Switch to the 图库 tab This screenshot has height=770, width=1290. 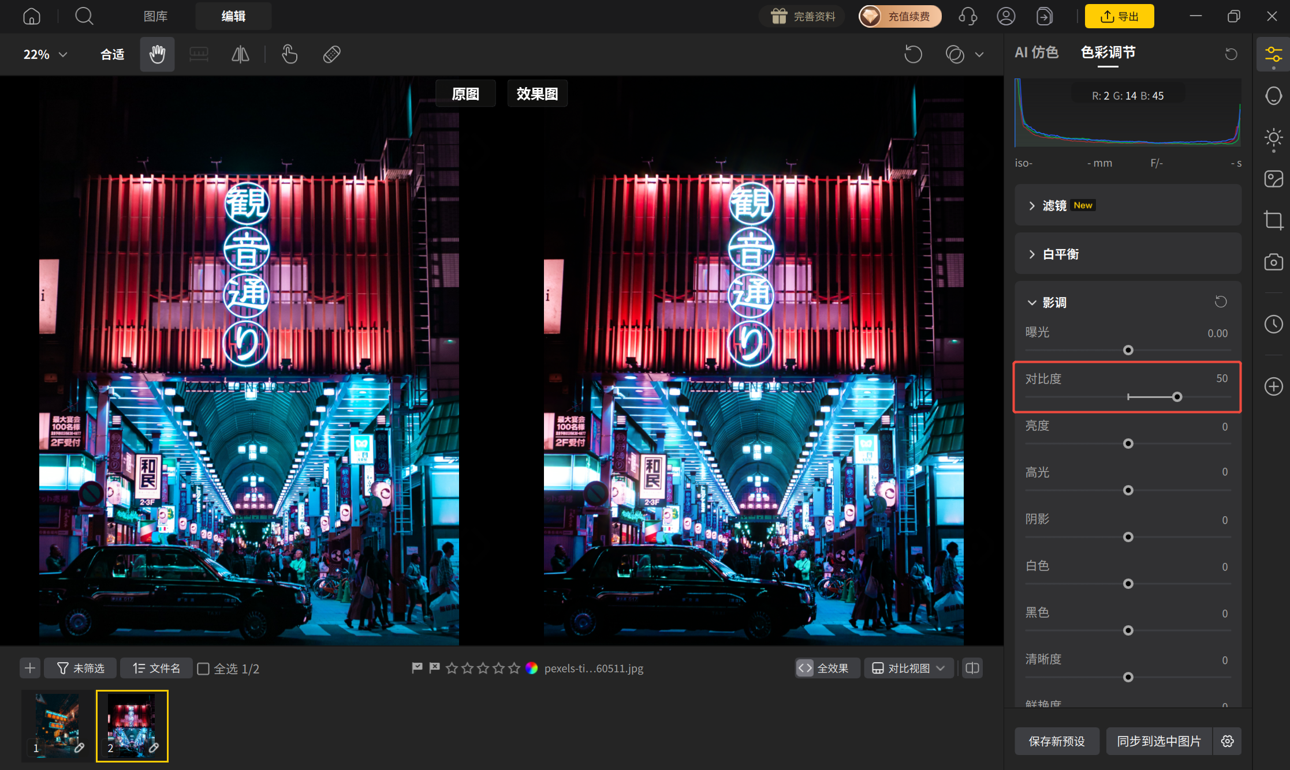pyautogui.click(x=155, y=16)
